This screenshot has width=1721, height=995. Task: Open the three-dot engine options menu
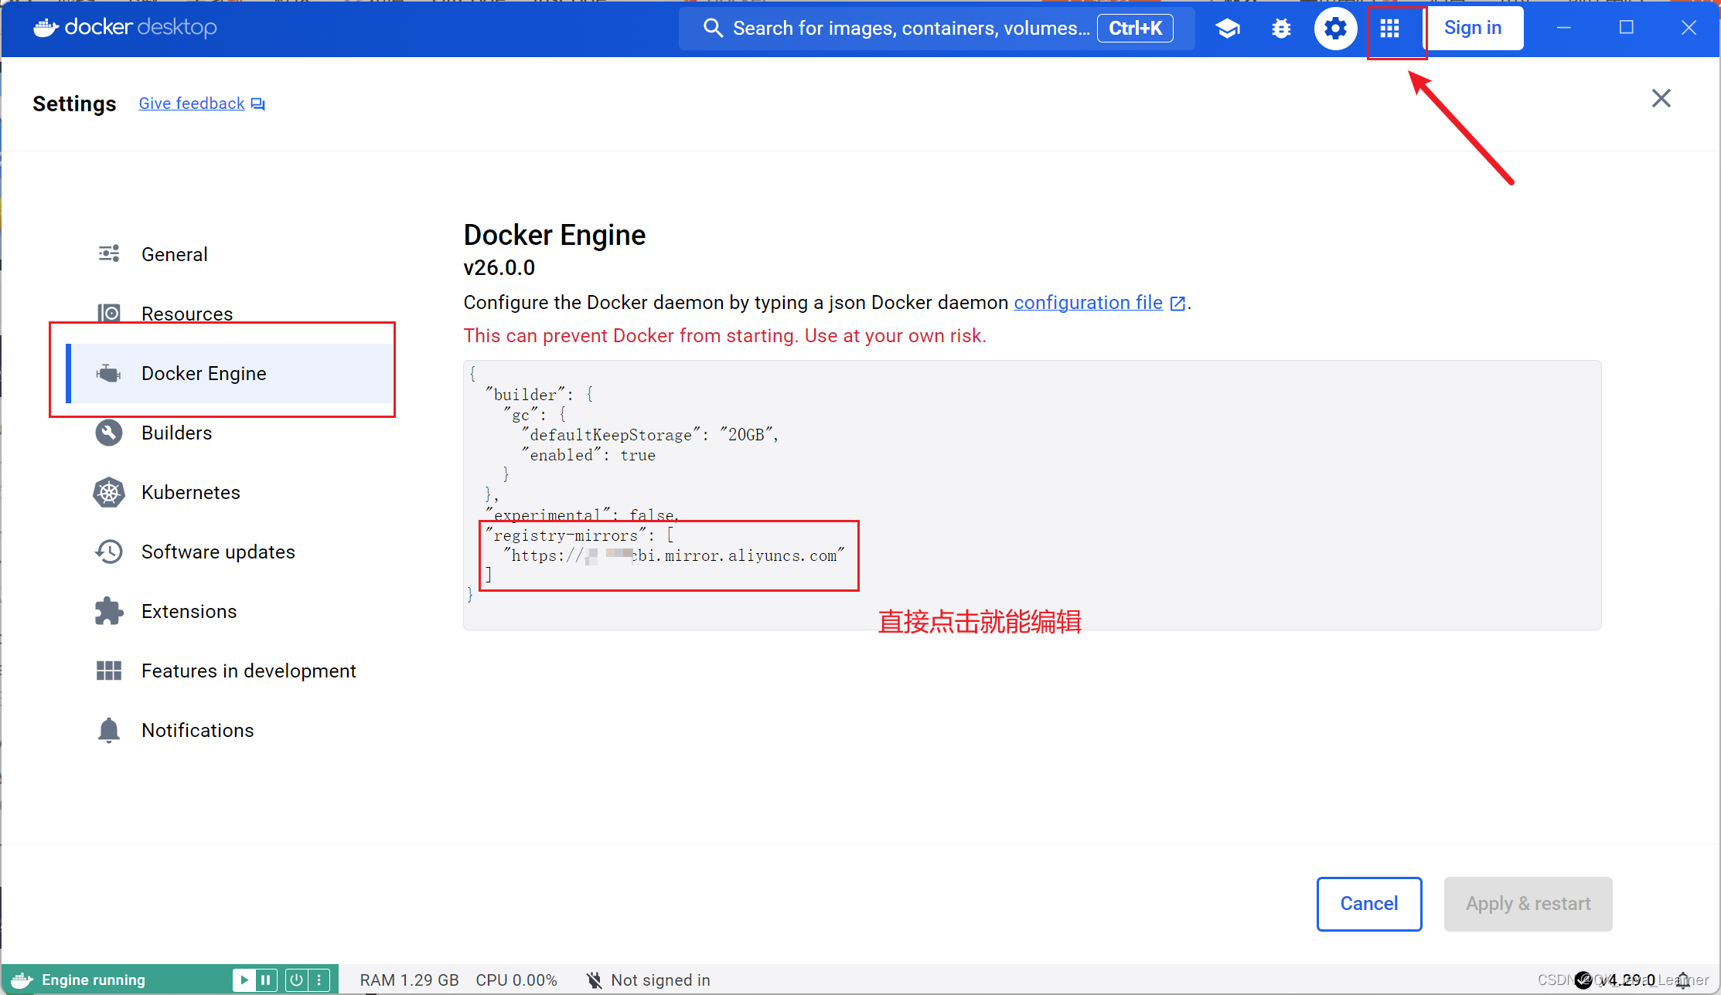coord(320,979)
